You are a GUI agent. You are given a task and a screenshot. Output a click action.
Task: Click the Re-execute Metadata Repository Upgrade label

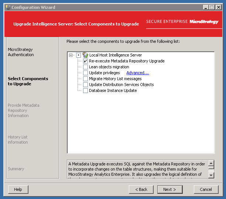point(127,61)
